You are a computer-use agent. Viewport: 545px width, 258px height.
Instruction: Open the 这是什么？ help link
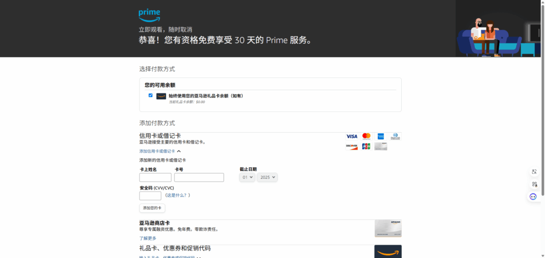pyautogui.click(x=178, y=195)
